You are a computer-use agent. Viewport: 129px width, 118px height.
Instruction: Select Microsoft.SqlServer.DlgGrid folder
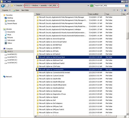[81, 97]
